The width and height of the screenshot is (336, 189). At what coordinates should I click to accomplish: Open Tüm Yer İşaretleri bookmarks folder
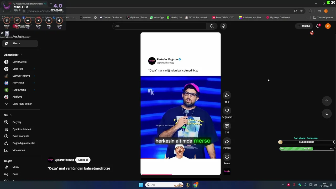point(323,18)
